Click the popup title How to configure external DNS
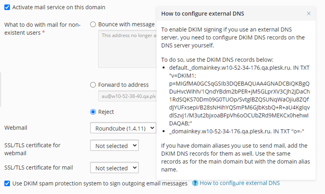 tap(203, 14)
